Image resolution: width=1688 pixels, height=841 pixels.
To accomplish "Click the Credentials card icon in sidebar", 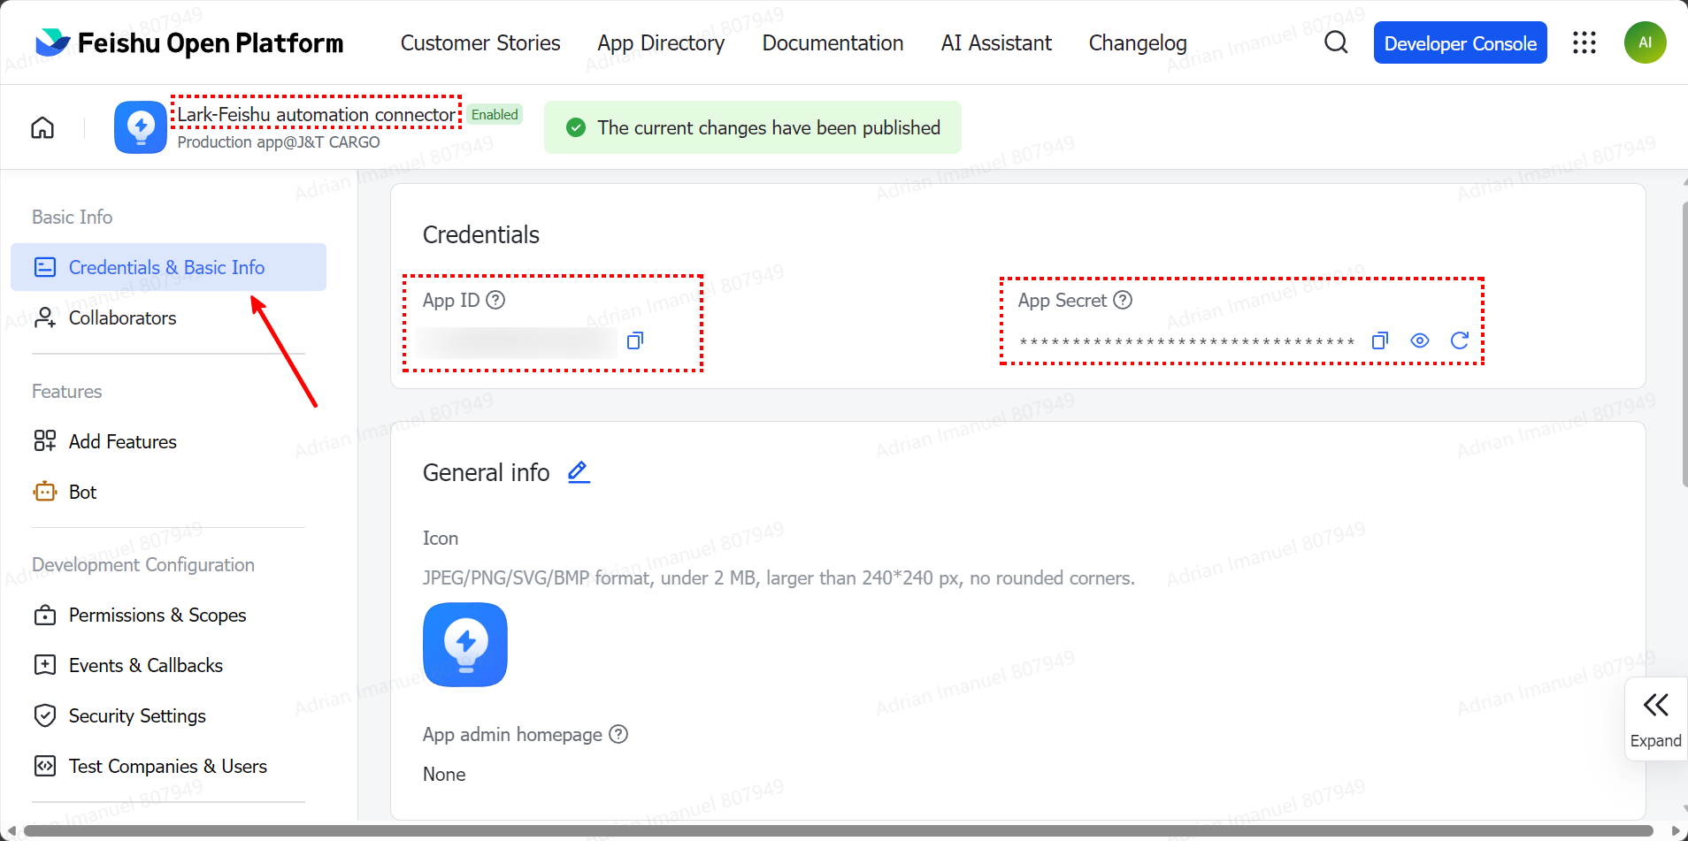I will [x=44, y=267].
